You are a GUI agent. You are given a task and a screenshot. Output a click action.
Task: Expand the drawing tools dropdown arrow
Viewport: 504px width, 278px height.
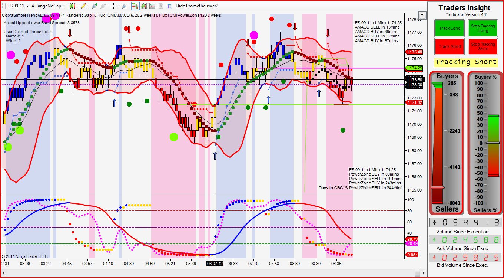click(88, 6)
